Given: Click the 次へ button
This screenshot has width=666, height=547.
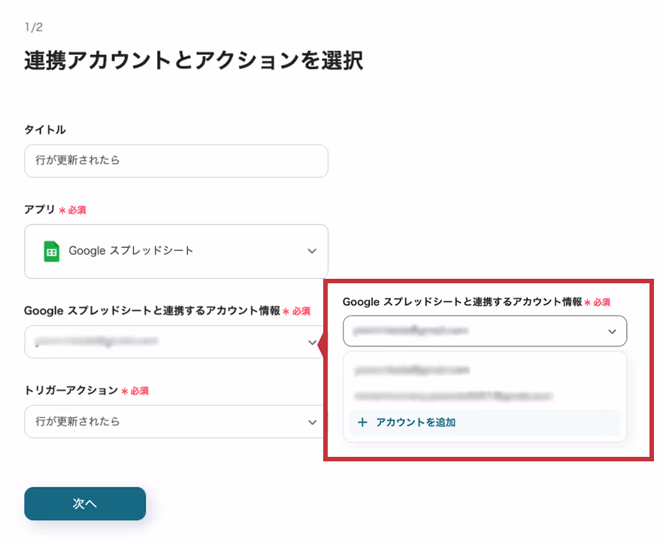Looking at the screenshot, I should 85,503.
